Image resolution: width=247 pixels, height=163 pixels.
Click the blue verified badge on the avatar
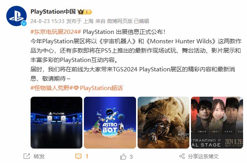pyautogui.click(x=24, y=23)
